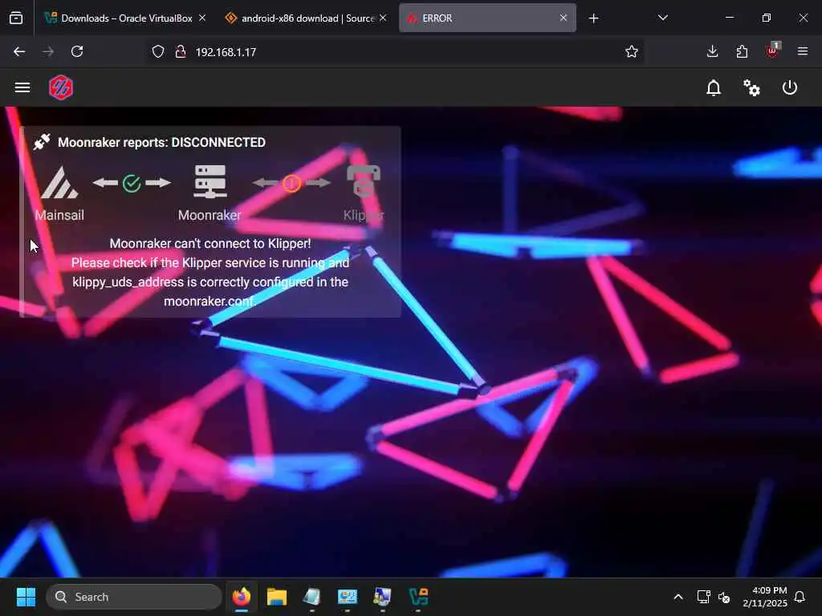Click the 'Mainsail' label under the sail logo
Screen dimensions: 822x616
pyautogui.click(x=59, y=215)
